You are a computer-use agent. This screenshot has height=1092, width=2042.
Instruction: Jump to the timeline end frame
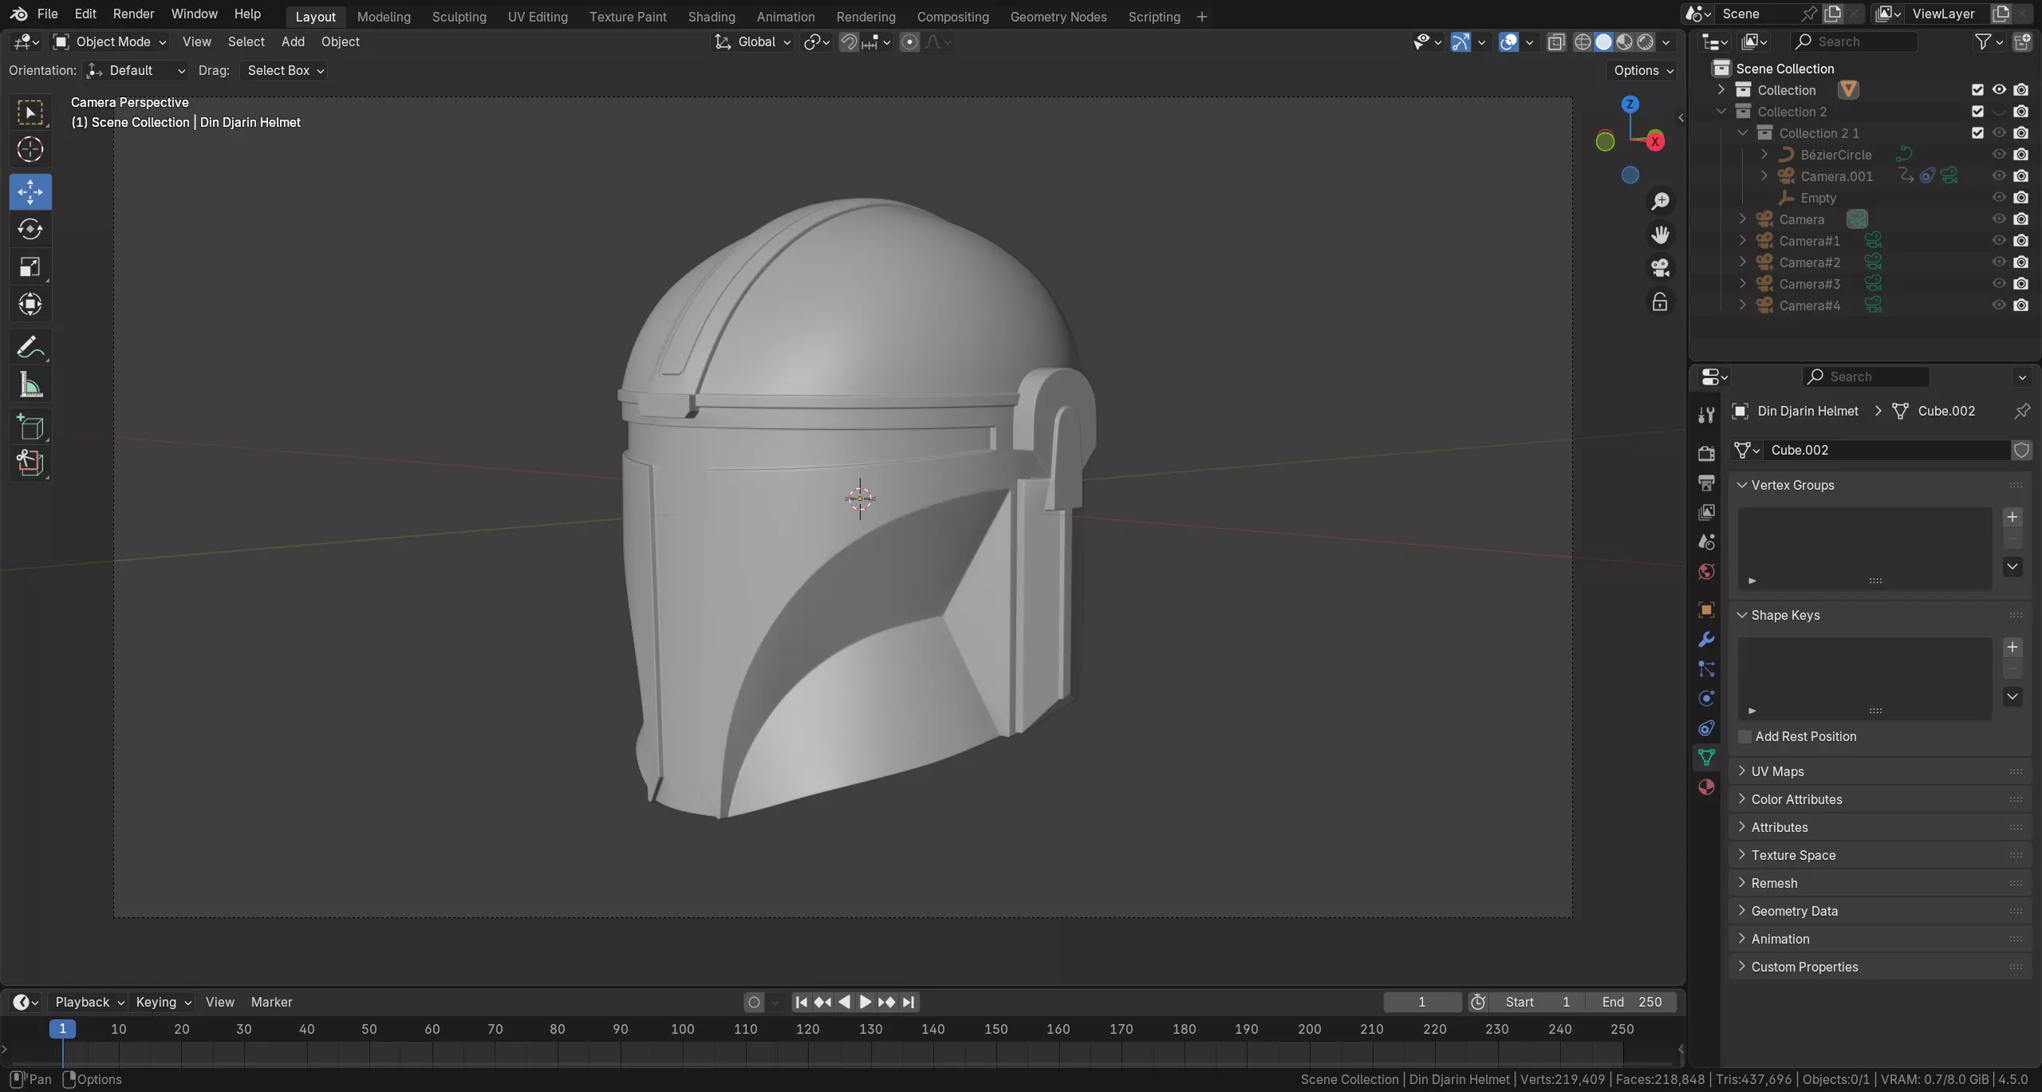point(909,1002)
